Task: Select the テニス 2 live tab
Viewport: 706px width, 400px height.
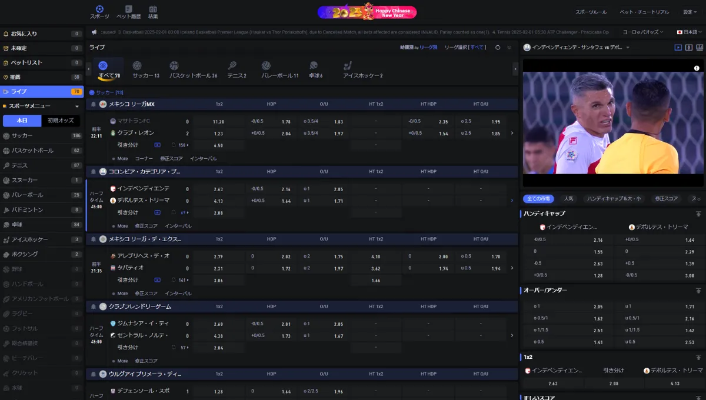Action: coord(237,70)
